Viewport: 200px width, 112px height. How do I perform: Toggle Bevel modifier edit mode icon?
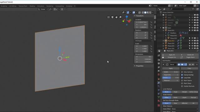point(186,64)
